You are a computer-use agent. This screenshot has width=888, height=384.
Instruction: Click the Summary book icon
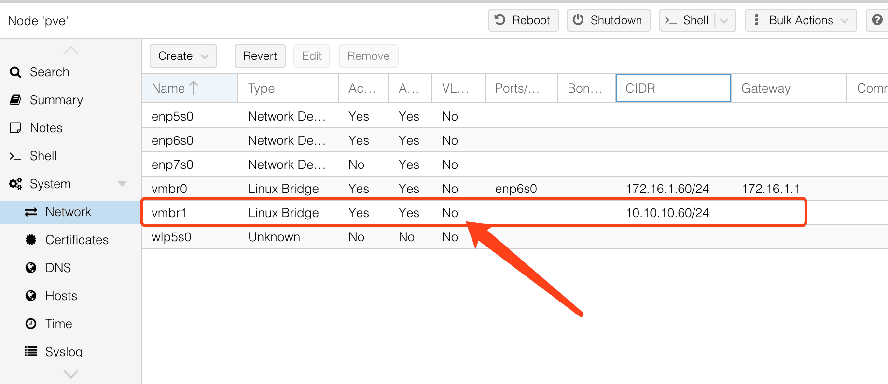click(x=15, y=100)
